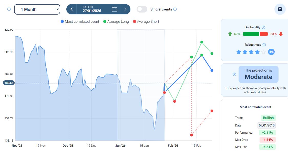Image resolution: width=288 pixels, height=151 pixels.
Task: Click the Bullish trade badge
Action: [x=268, y=118]
